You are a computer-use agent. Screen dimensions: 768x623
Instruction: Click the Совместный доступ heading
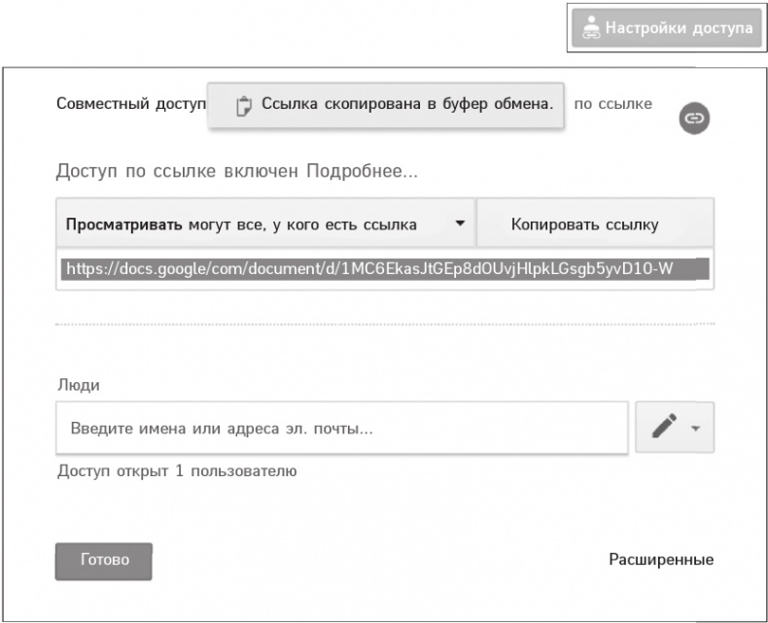click(130, 104)
